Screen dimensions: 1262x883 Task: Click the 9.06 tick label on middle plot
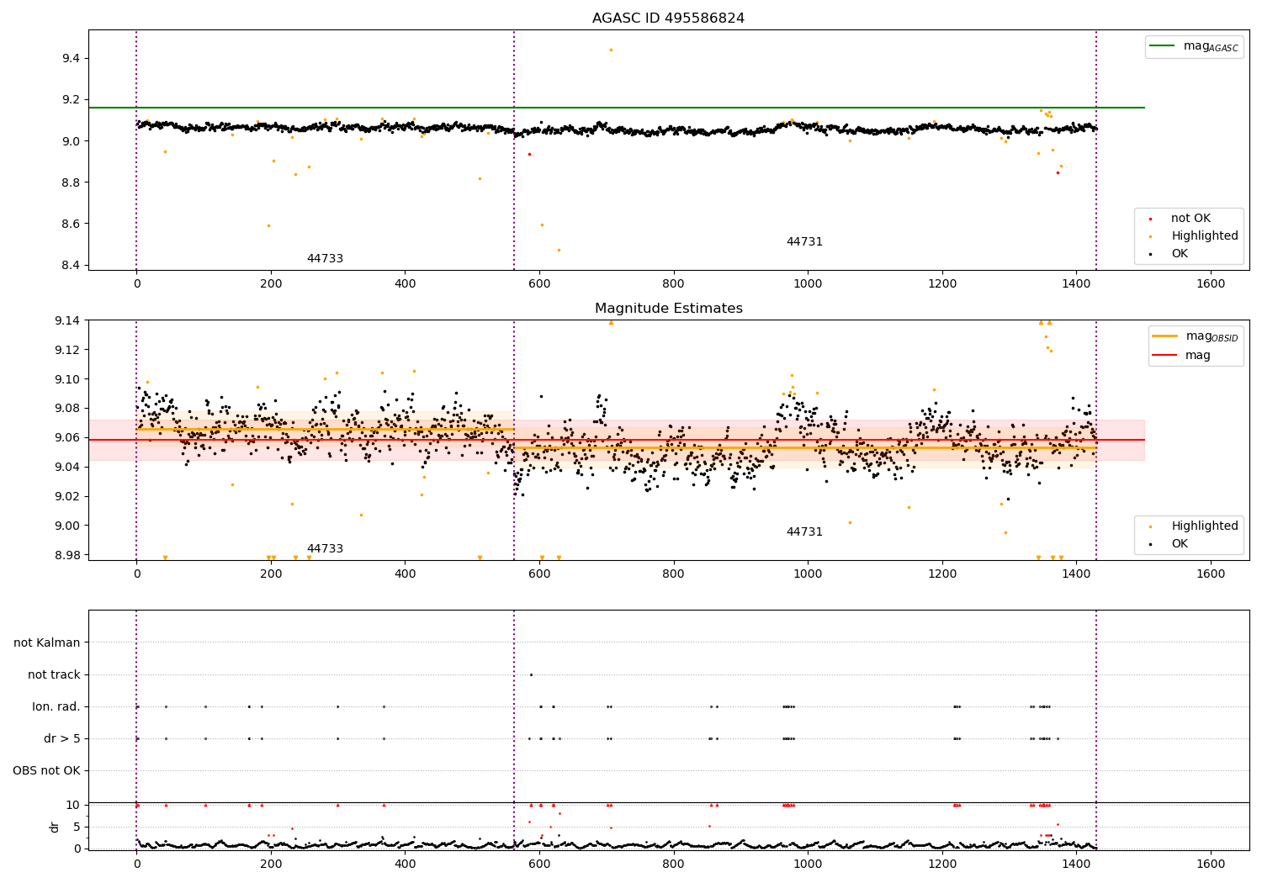tap(67, 437)
